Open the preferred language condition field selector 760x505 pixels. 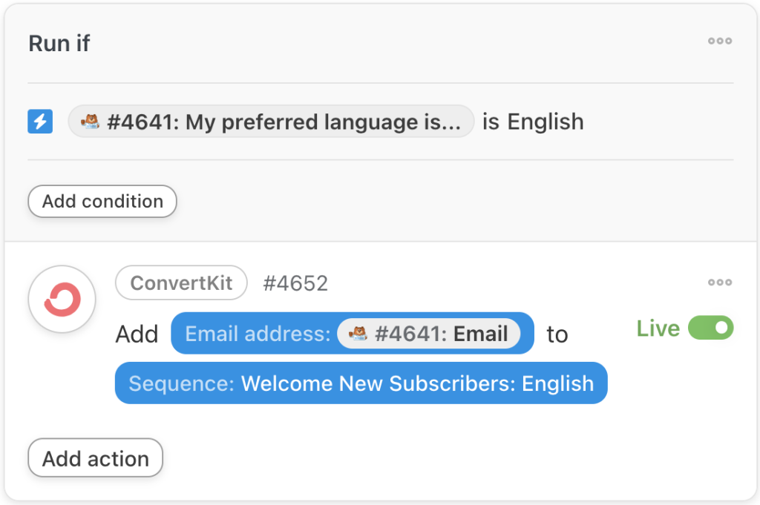270,121
